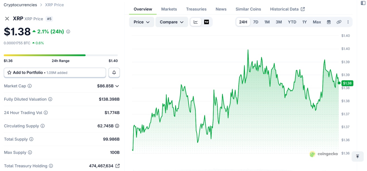Select the 1M time range
367x171 pixels.
tap(267, 22)
